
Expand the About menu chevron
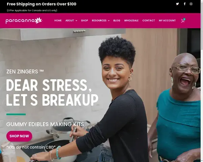(x=76, y=21)
